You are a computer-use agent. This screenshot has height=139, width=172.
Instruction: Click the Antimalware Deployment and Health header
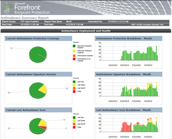tap(86, 31)
